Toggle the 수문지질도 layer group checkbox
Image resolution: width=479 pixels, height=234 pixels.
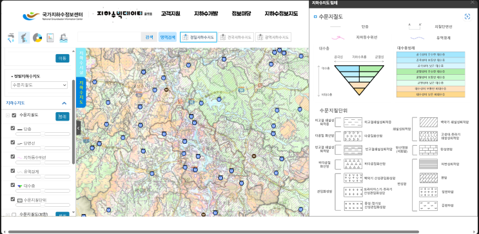tap(14, 115)
